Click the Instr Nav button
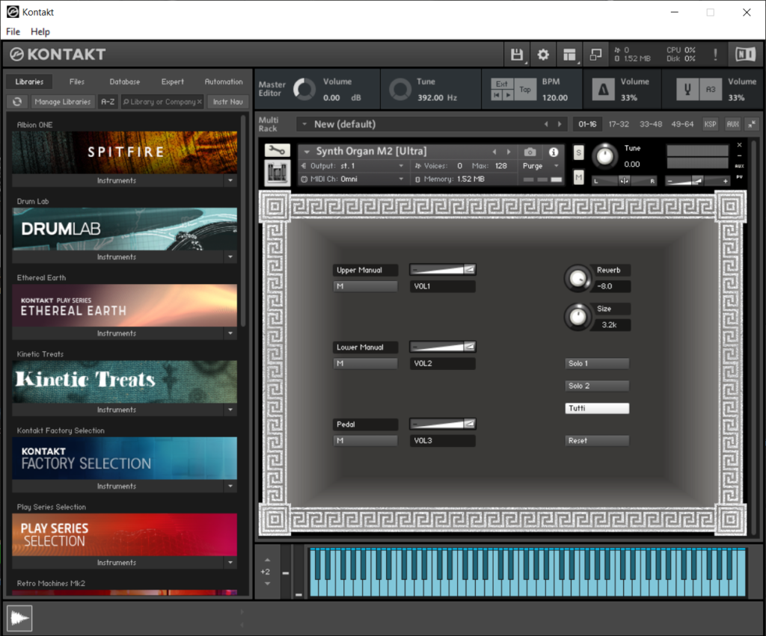Image resolution: width=766 pixels, height=636 pixels. [x=227, y=102]
